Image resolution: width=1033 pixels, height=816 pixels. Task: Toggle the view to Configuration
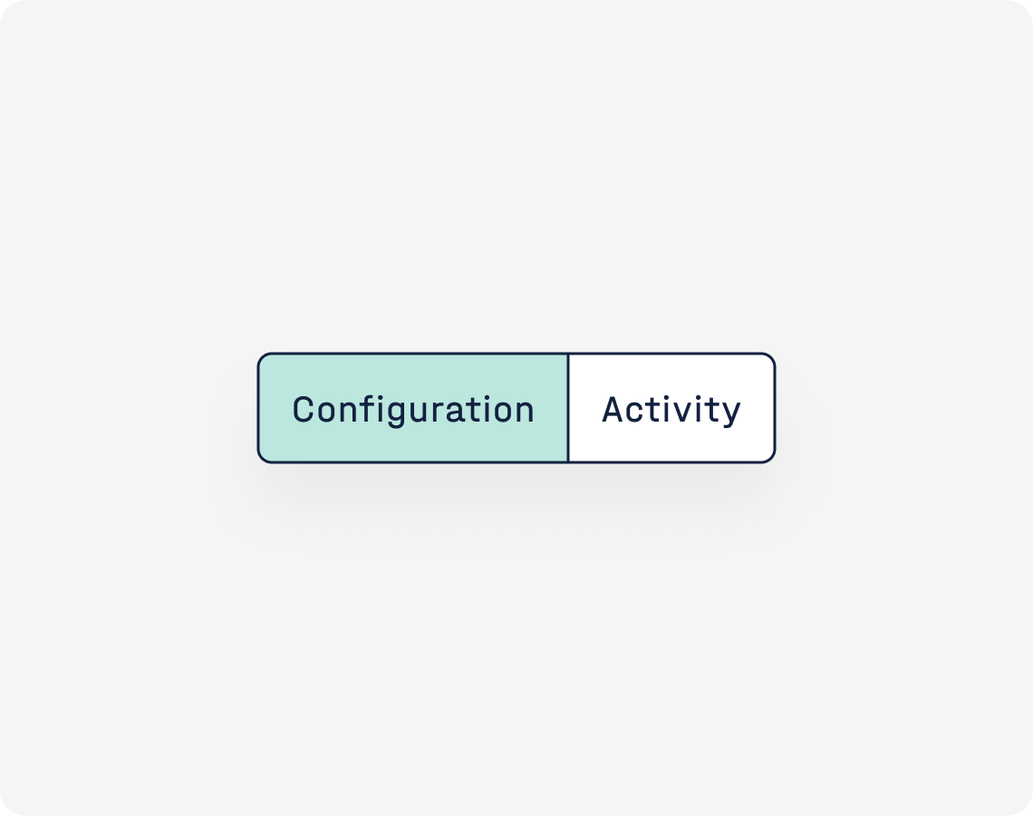click(413, 408)
